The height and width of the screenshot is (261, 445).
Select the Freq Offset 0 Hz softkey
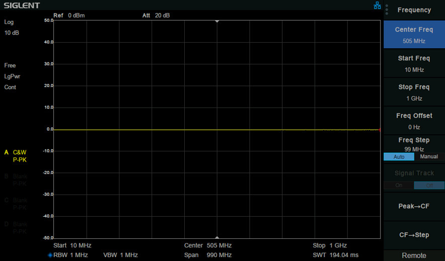point(414,121)
